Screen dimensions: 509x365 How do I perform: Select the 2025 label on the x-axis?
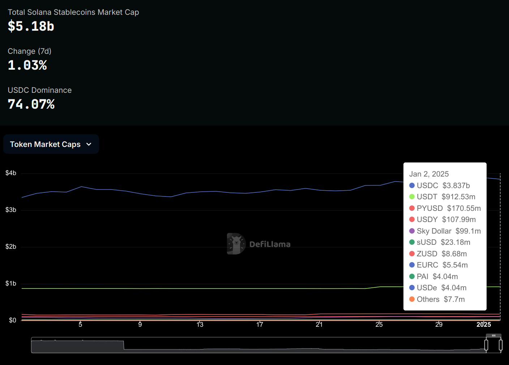coord(484,324)
